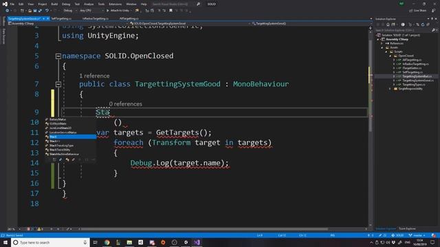Select the Solution 'SOLID' root node
440x247 pixels.
[x=401, y=35]
